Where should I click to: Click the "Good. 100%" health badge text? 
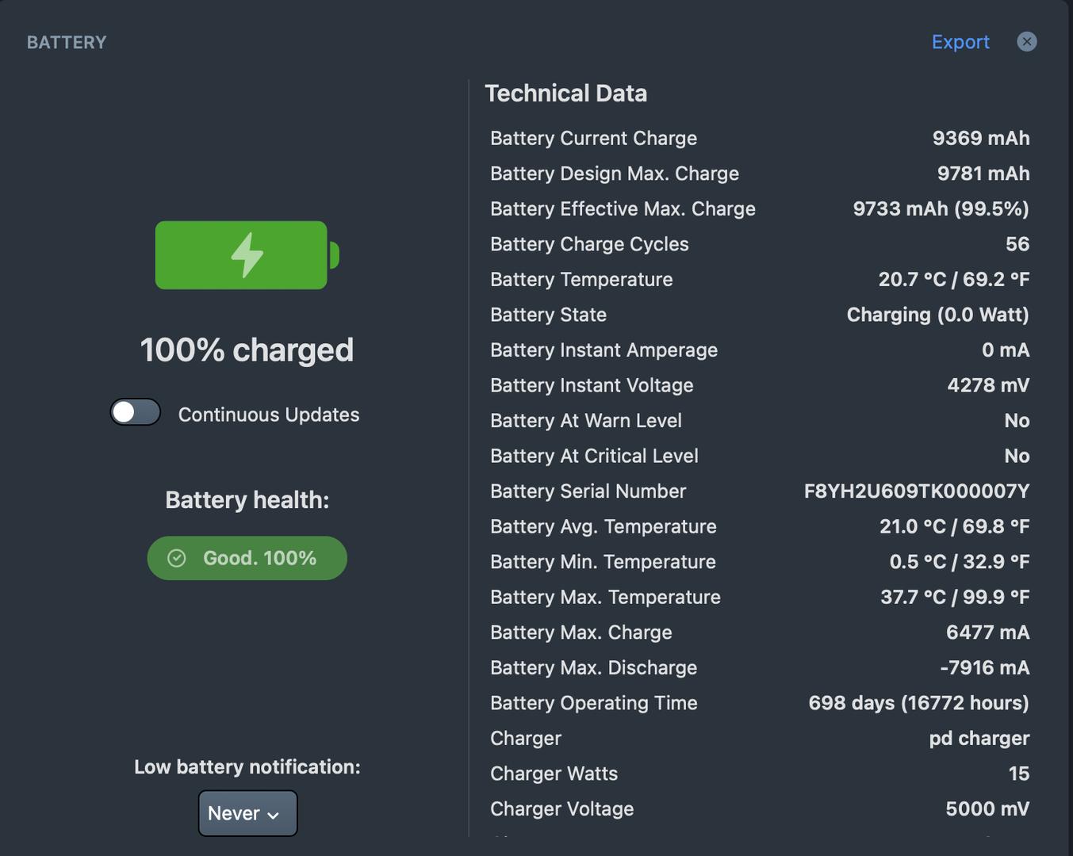pyautogui.click(x=259, y=559)
